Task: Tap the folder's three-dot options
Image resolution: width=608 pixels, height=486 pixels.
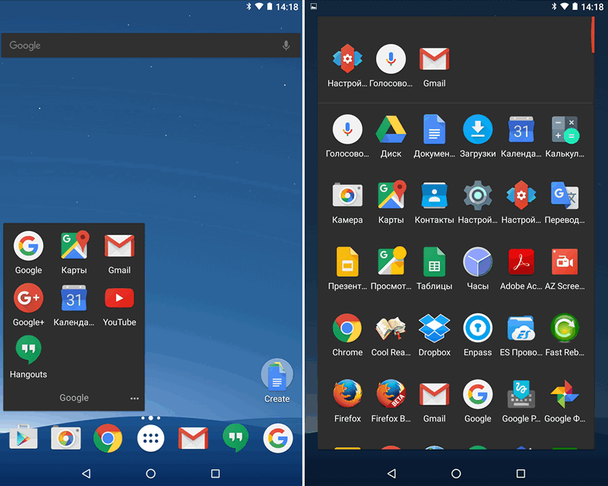Action: (x=135, y=399)
